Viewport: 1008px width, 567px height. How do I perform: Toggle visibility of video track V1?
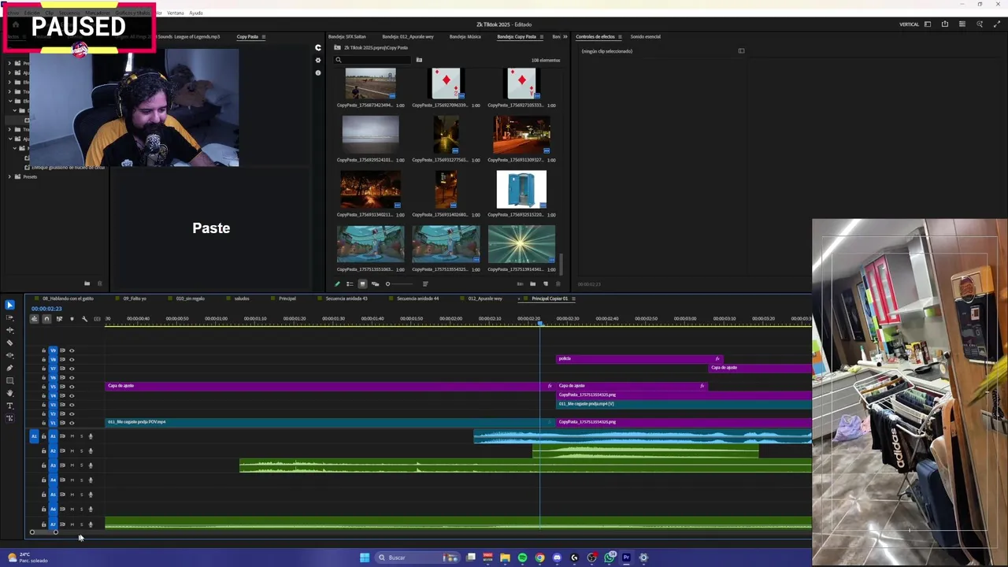[x=72, y=423]
